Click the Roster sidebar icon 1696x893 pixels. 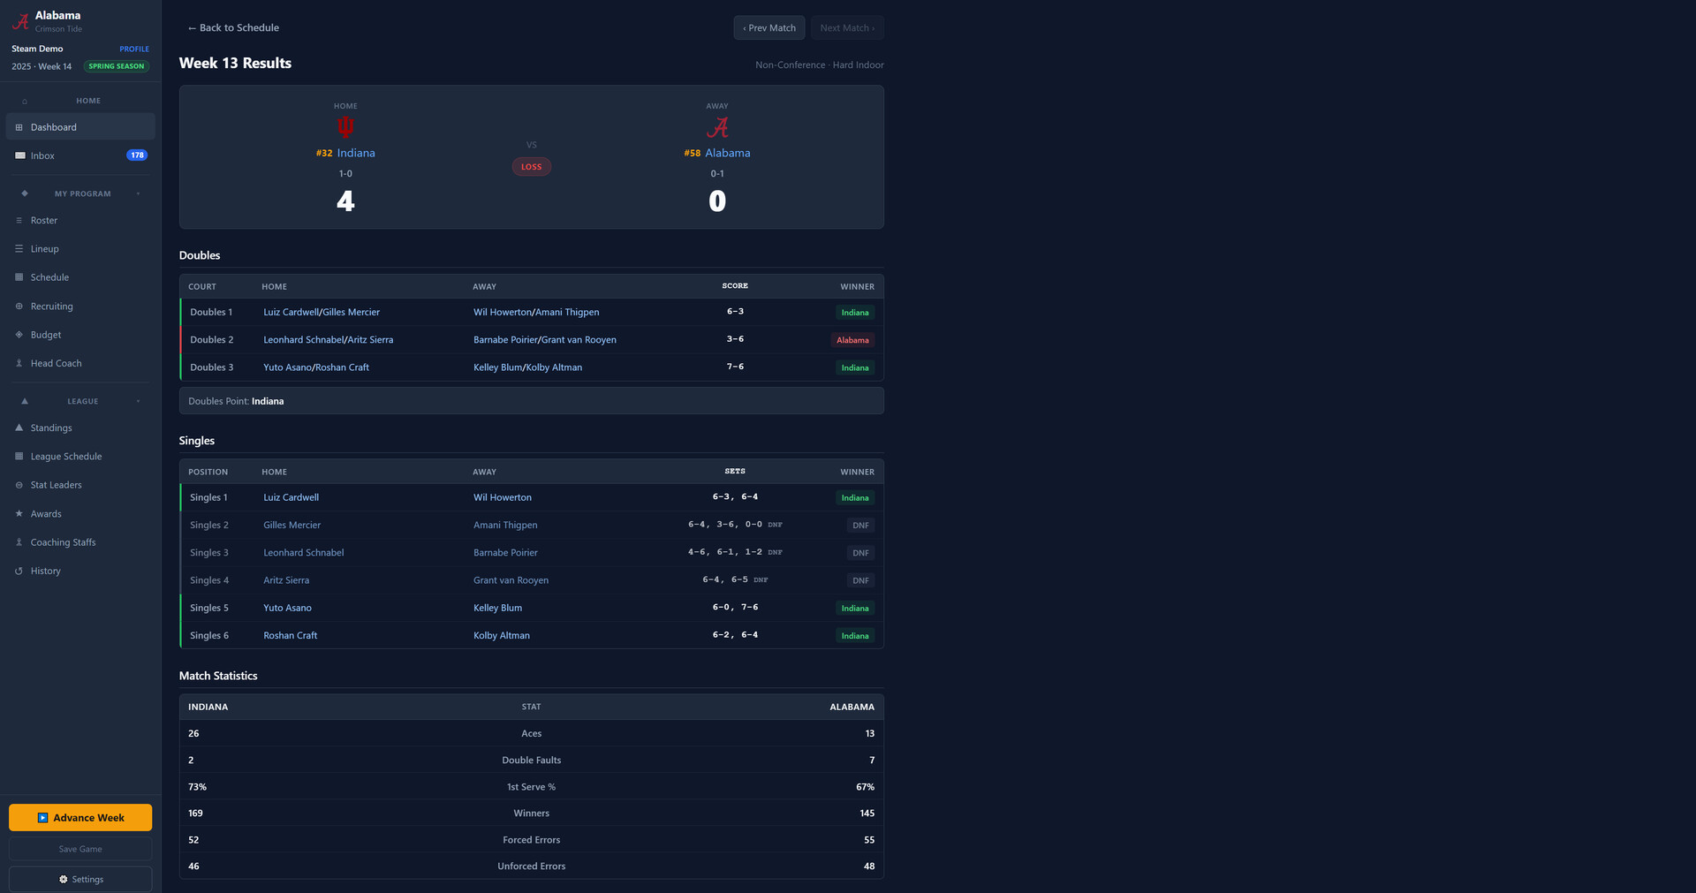pyautogui.click(x=19, y=221)
